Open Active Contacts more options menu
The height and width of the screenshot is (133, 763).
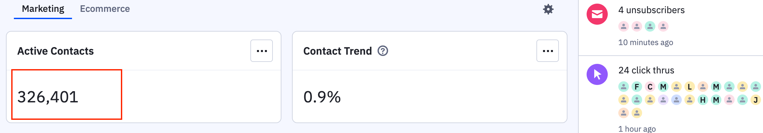[x=262, y=51]
